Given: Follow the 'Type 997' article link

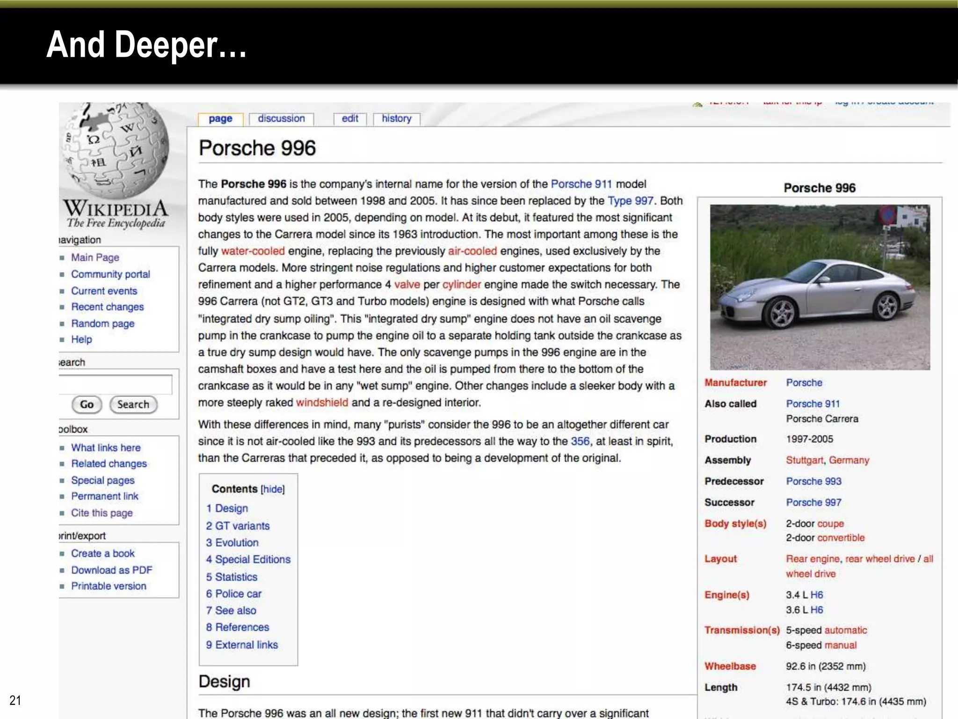Looking at the screenshot, I should pyautogui.click(x=631, y=201).
